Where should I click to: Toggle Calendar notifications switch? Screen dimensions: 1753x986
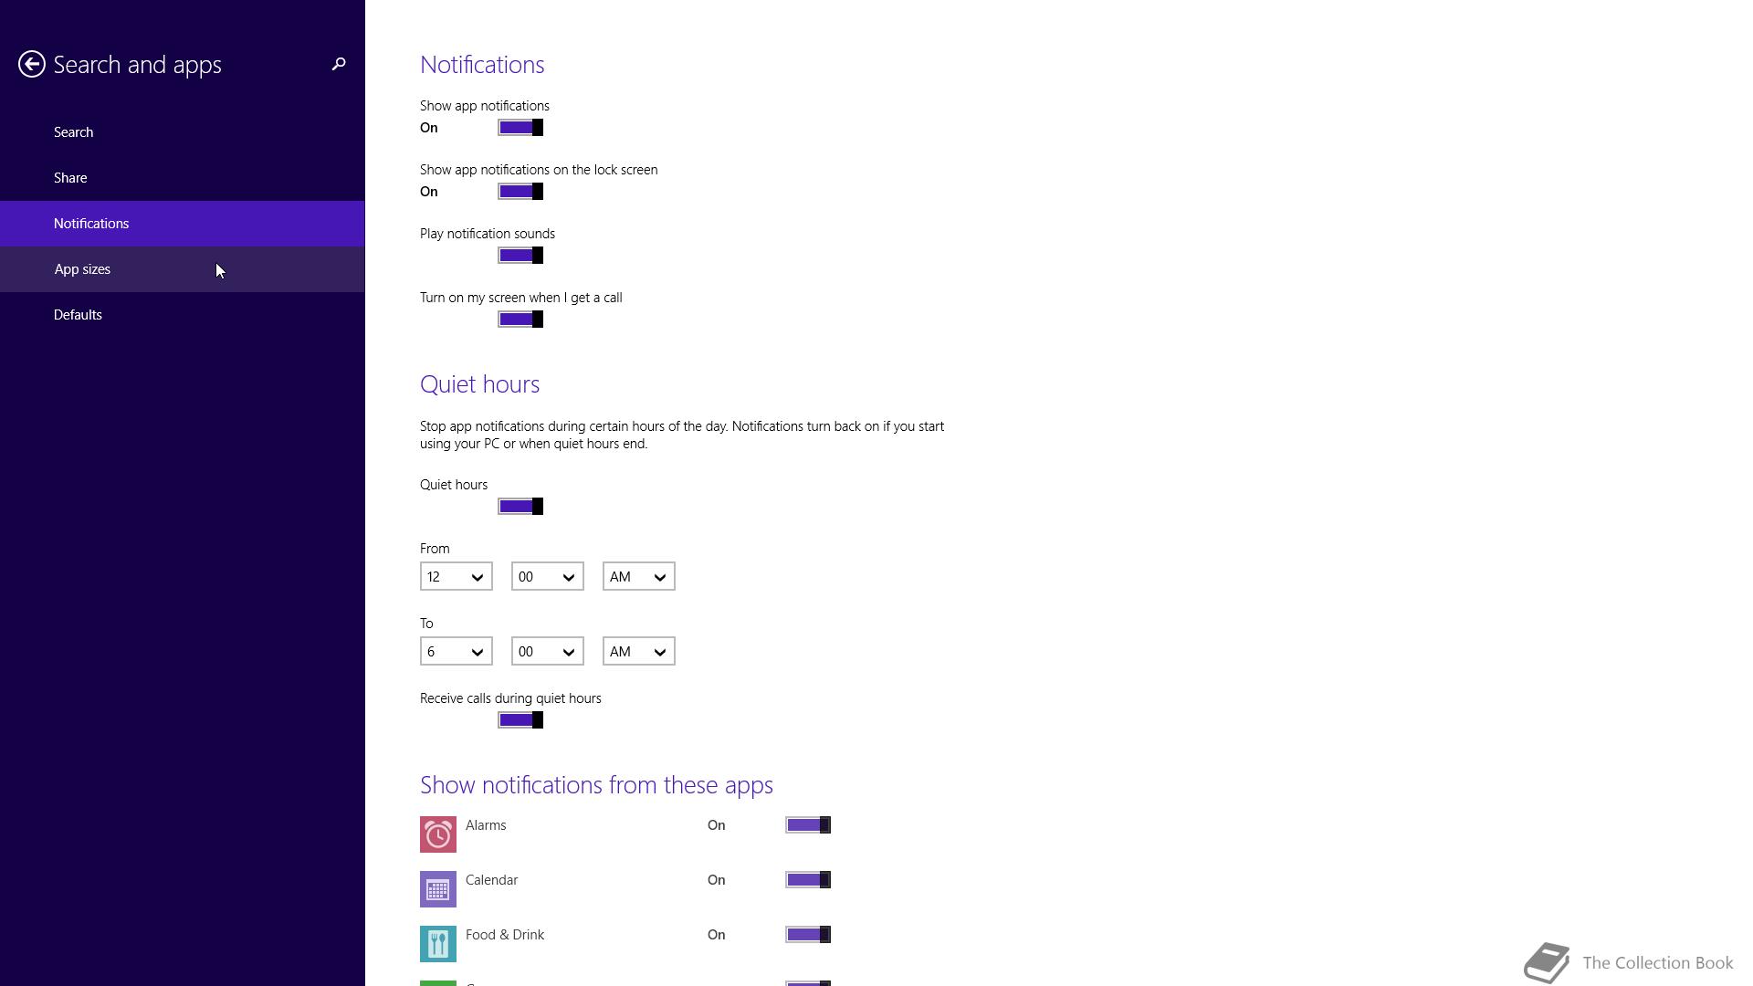808,880
